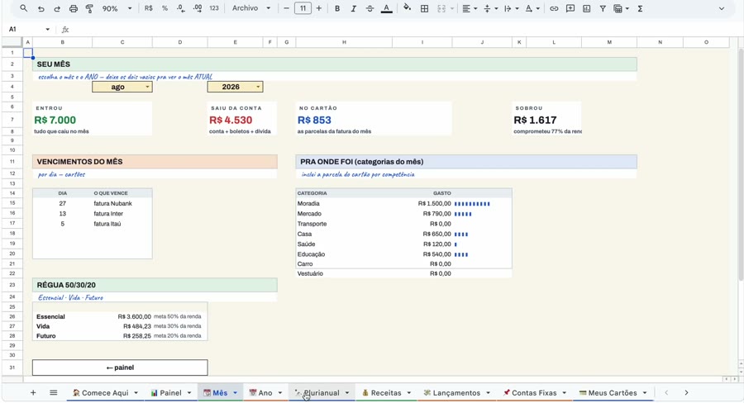744x403 pixels.
Task: Open the functions sigma menu
Action: (640, 8)
